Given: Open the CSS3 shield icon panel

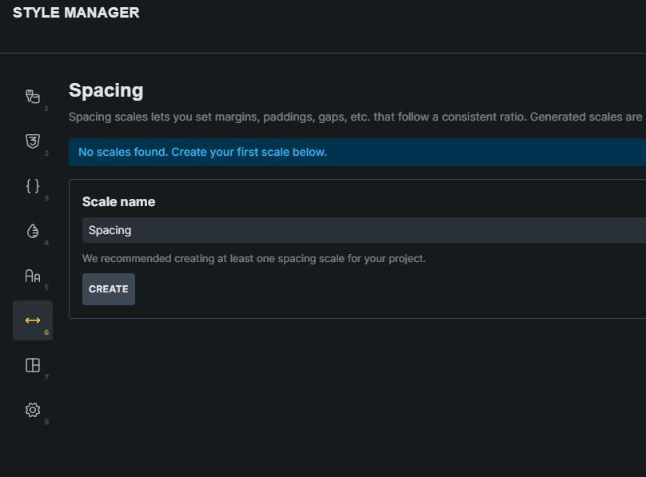Looking at the screenshot, I should point(33,141).
